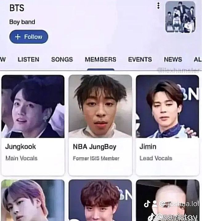This screenshot has height=221, width=202.
Task: Open the bald member photo card
Action: coord(168,200)
